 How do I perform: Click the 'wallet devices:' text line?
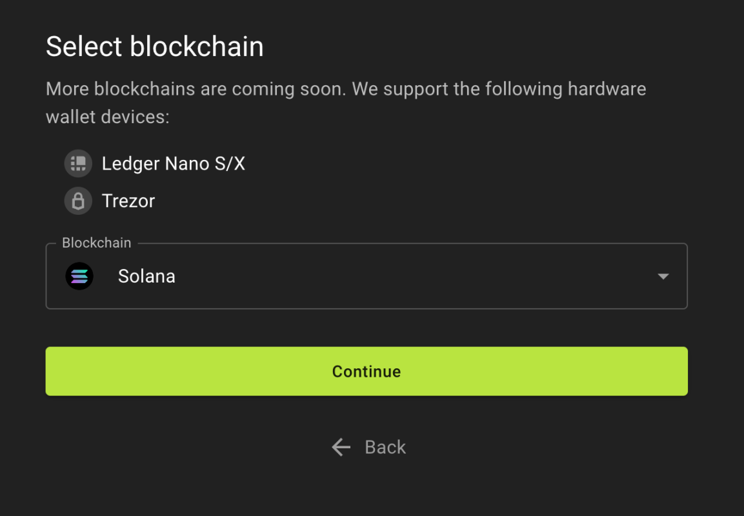pyautogui.click(x=108, y=117)
